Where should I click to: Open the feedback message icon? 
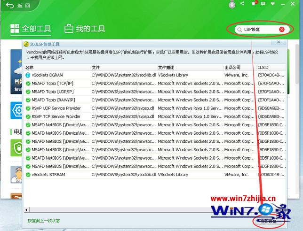pyautogui.click(x=263, y=3)
